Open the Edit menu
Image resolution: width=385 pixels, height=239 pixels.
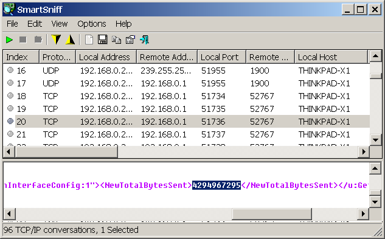pos(35,24)
